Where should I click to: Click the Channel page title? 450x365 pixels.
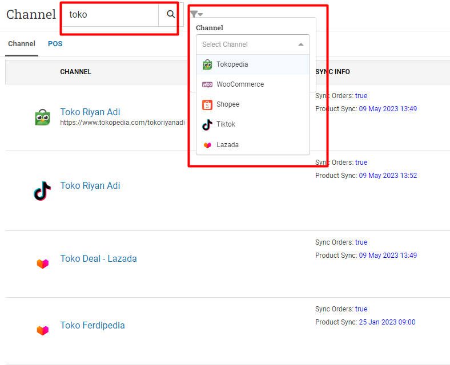(31, 14)
